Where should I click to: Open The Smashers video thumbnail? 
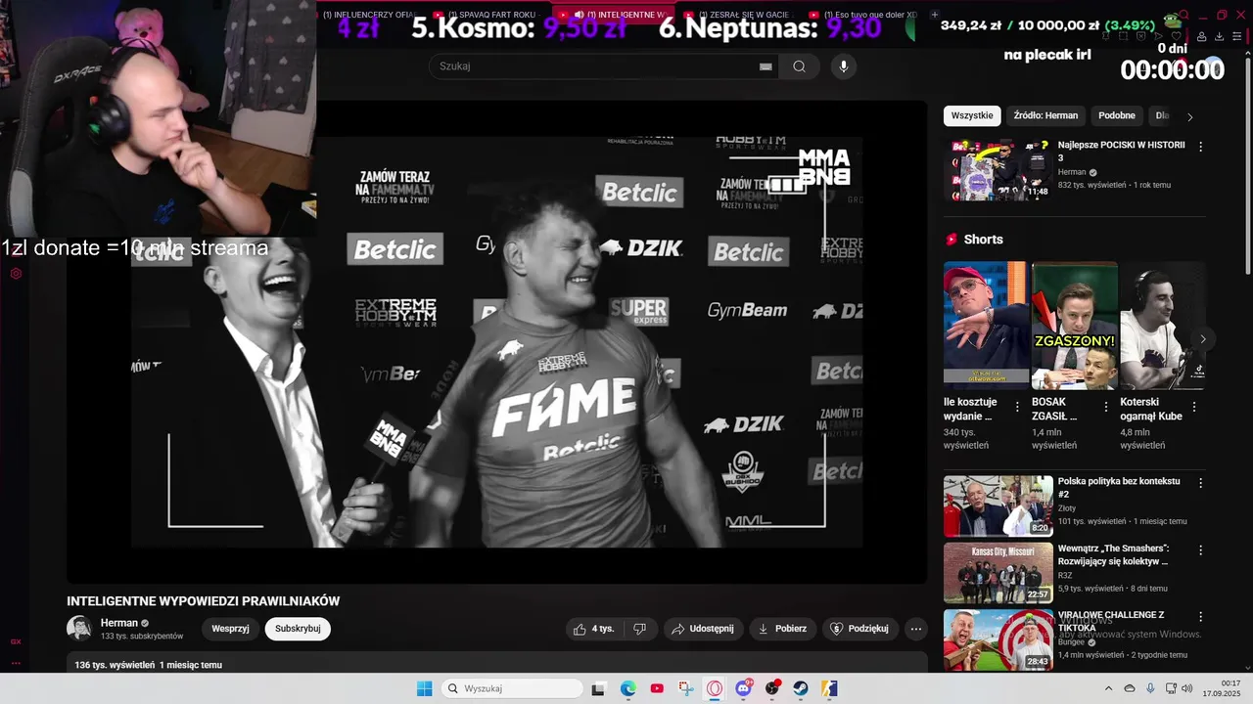point(998,573)
